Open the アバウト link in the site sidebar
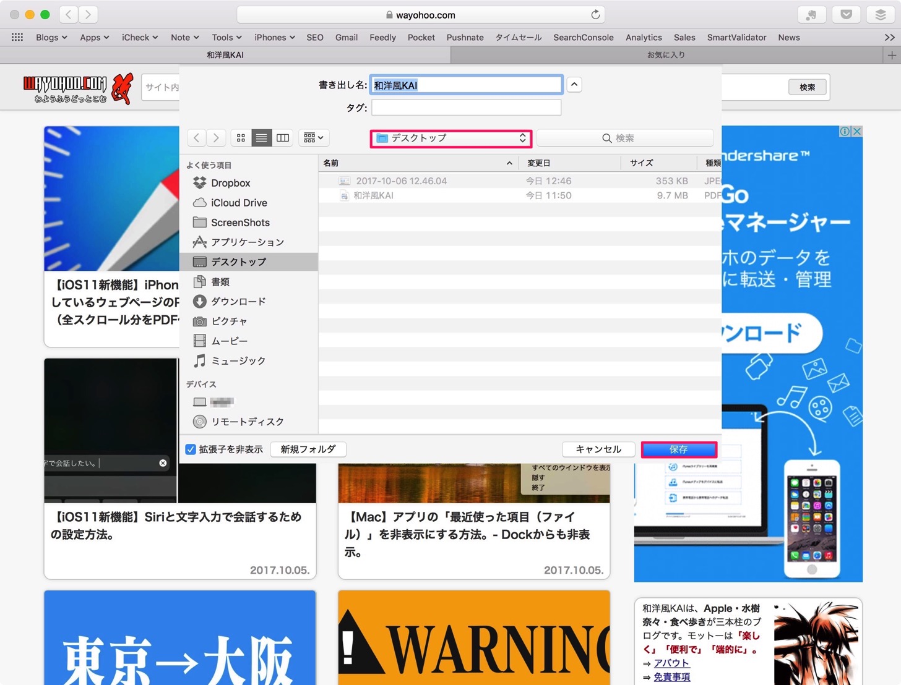 point(671,663)
